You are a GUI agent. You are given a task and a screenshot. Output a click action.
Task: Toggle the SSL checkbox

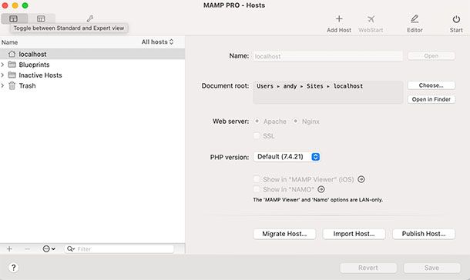pos(257,136)
